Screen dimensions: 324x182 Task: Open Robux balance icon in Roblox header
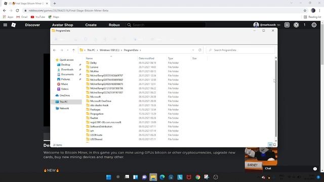click(x=296, y=25)
